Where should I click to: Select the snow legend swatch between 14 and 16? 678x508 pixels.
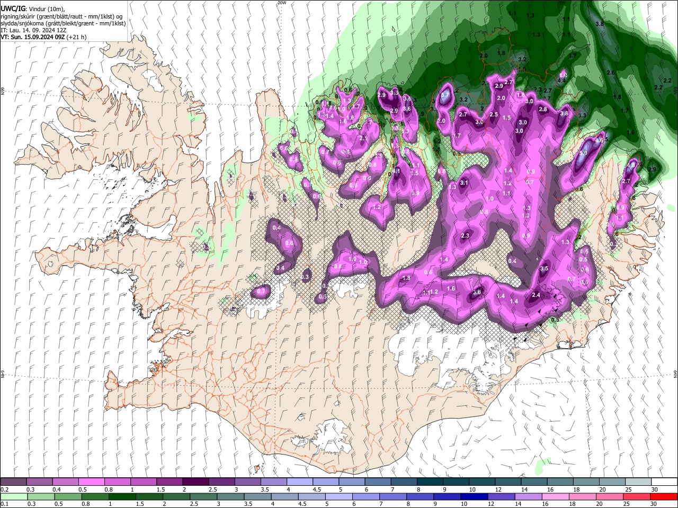[534, 482]
